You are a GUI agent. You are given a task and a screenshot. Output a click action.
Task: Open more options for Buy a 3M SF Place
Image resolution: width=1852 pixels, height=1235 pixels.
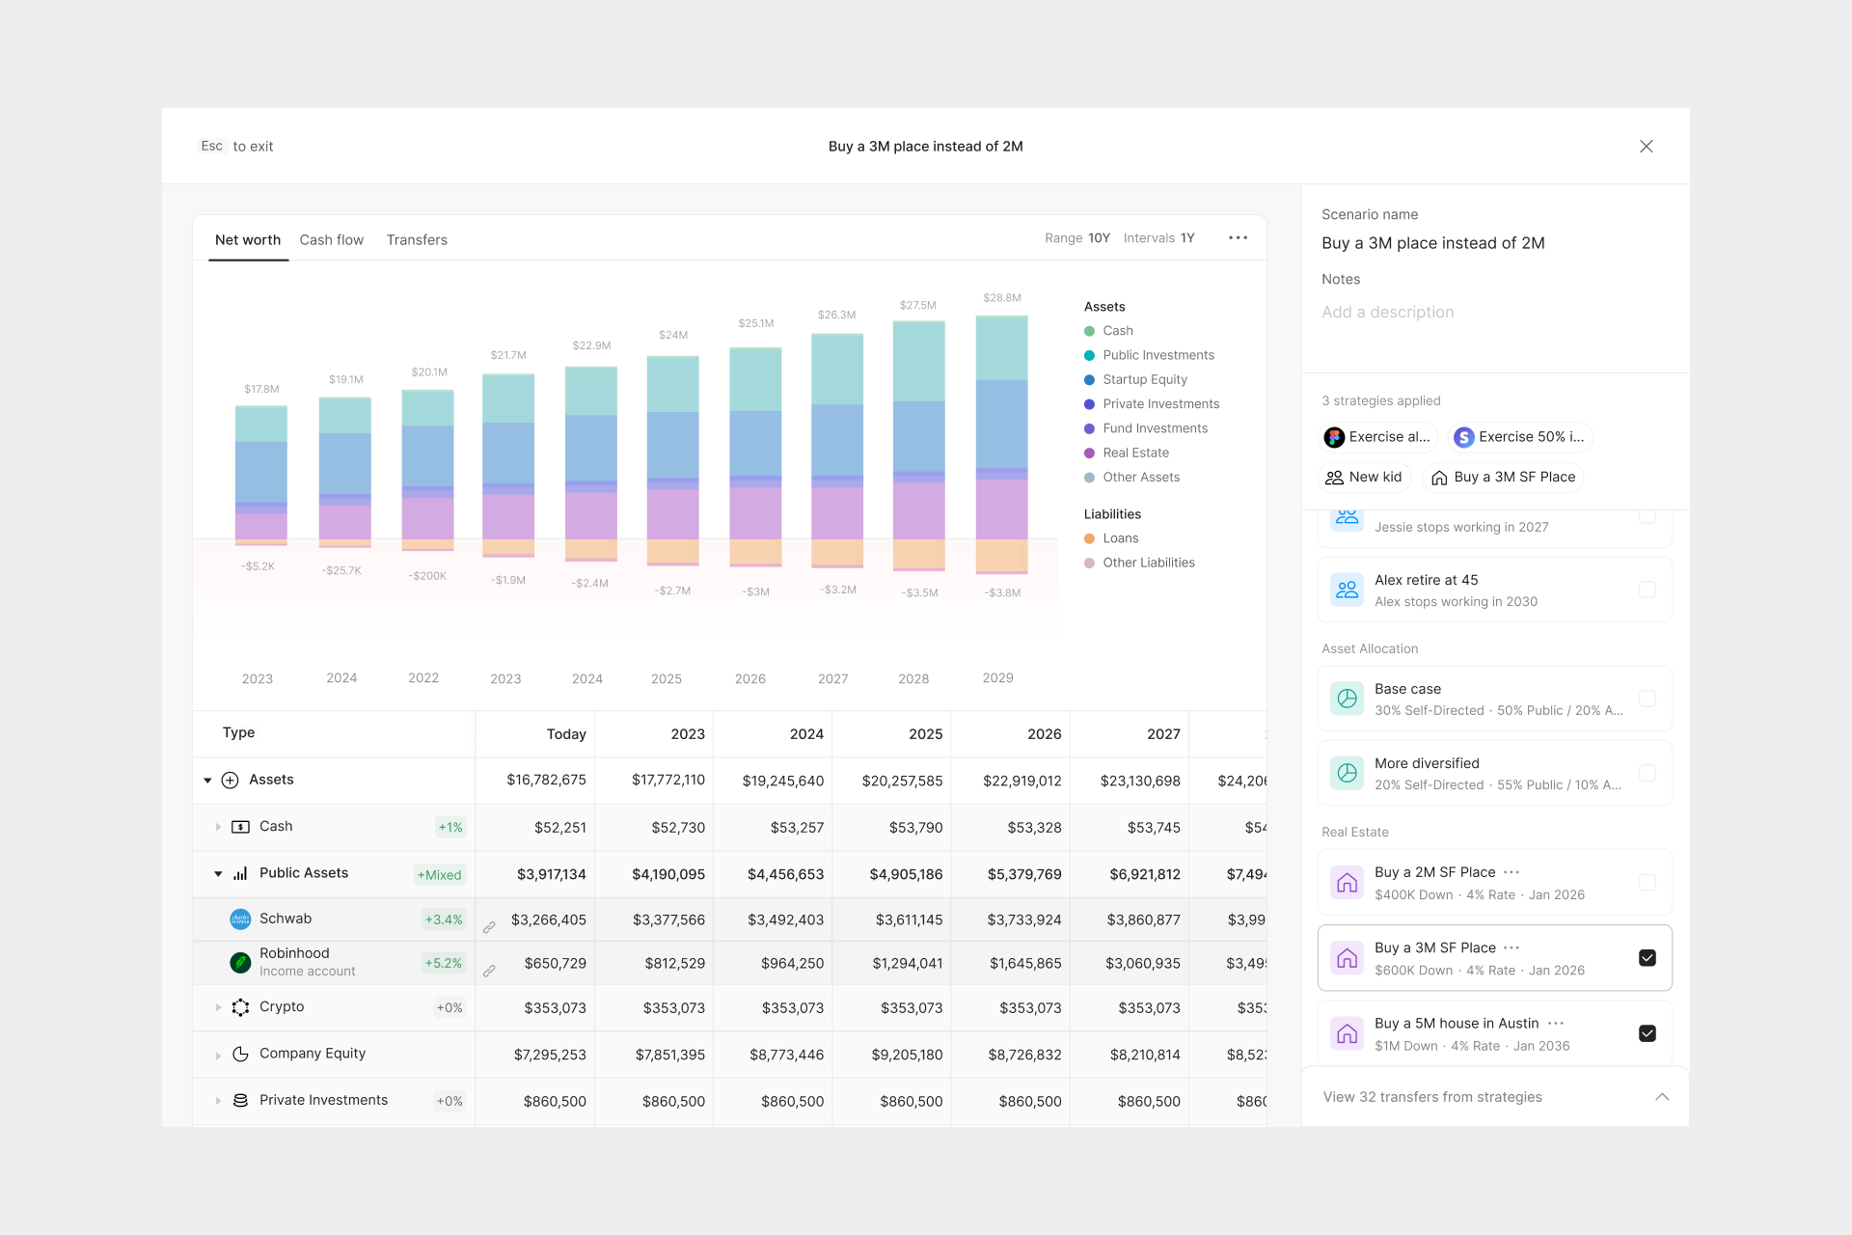point(1512,947)
